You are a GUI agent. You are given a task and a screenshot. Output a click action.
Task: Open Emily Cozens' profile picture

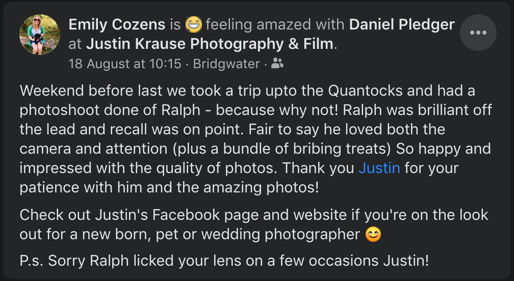pyautogui.click(x=40, y=34)
